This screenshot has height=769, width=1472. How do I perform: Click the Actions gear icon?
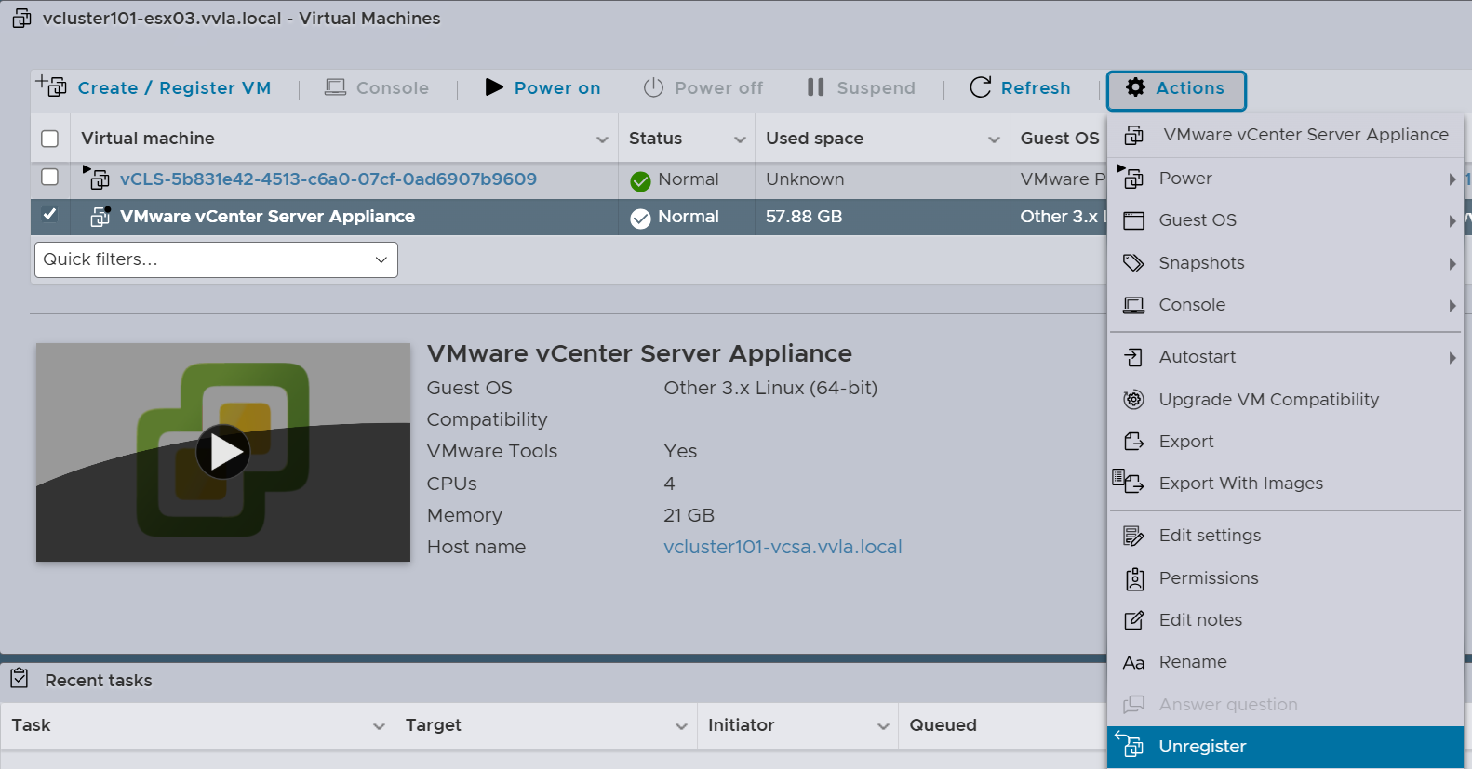coord(1135,87)
